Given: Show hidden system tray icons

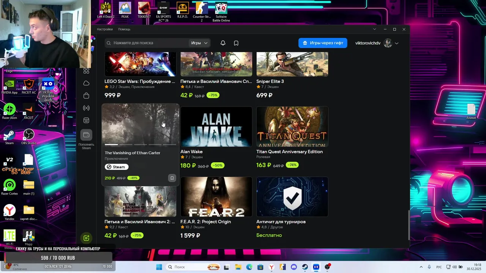Looking at the screenshot, I should coord(421,267).
